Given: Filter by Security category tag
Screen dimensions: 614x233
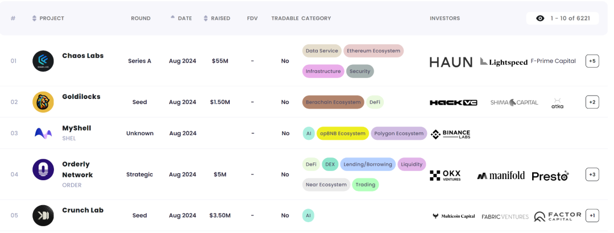Looking at the screenshot, I should 360,71.
